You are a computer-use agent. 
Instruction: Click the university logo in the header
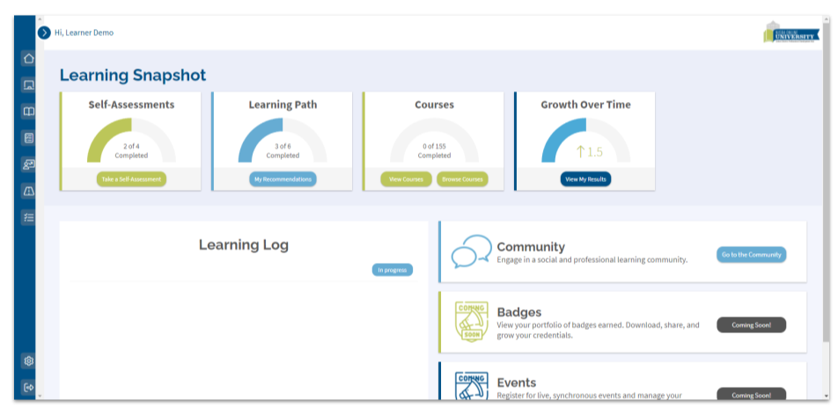[x=791, y=33]
